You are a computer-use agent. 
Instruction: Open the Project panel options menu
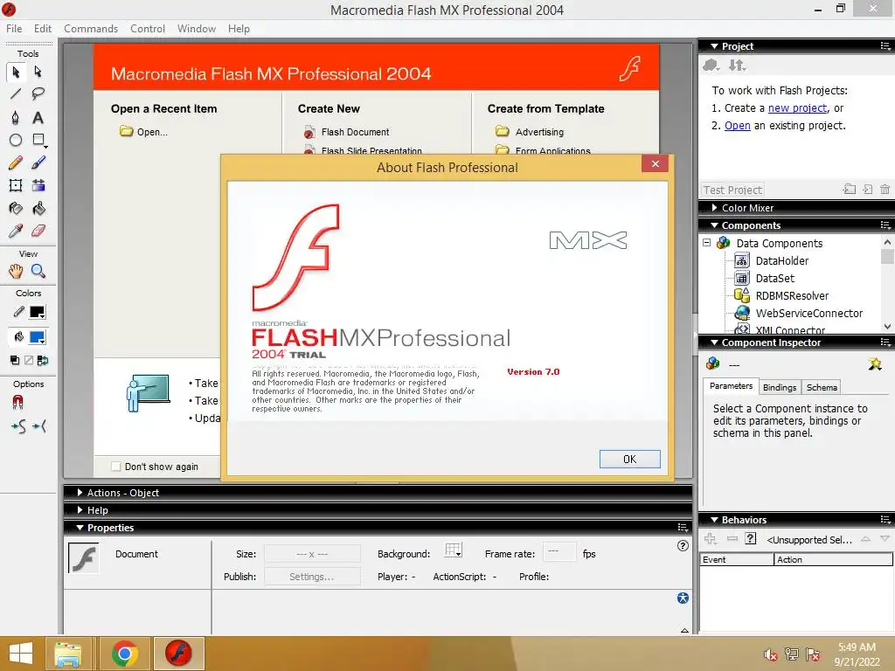[885, 46]
